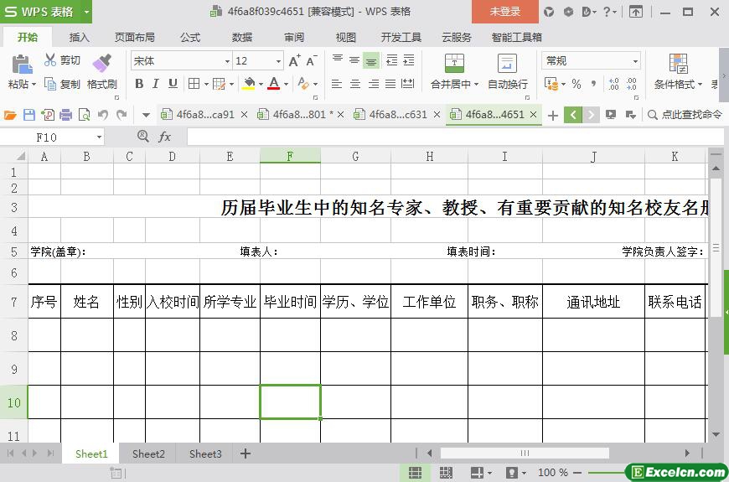The width and height of the screenshot is (729, 482).
Task: Click the increase decimal places icon
Action: pos(613,84)
